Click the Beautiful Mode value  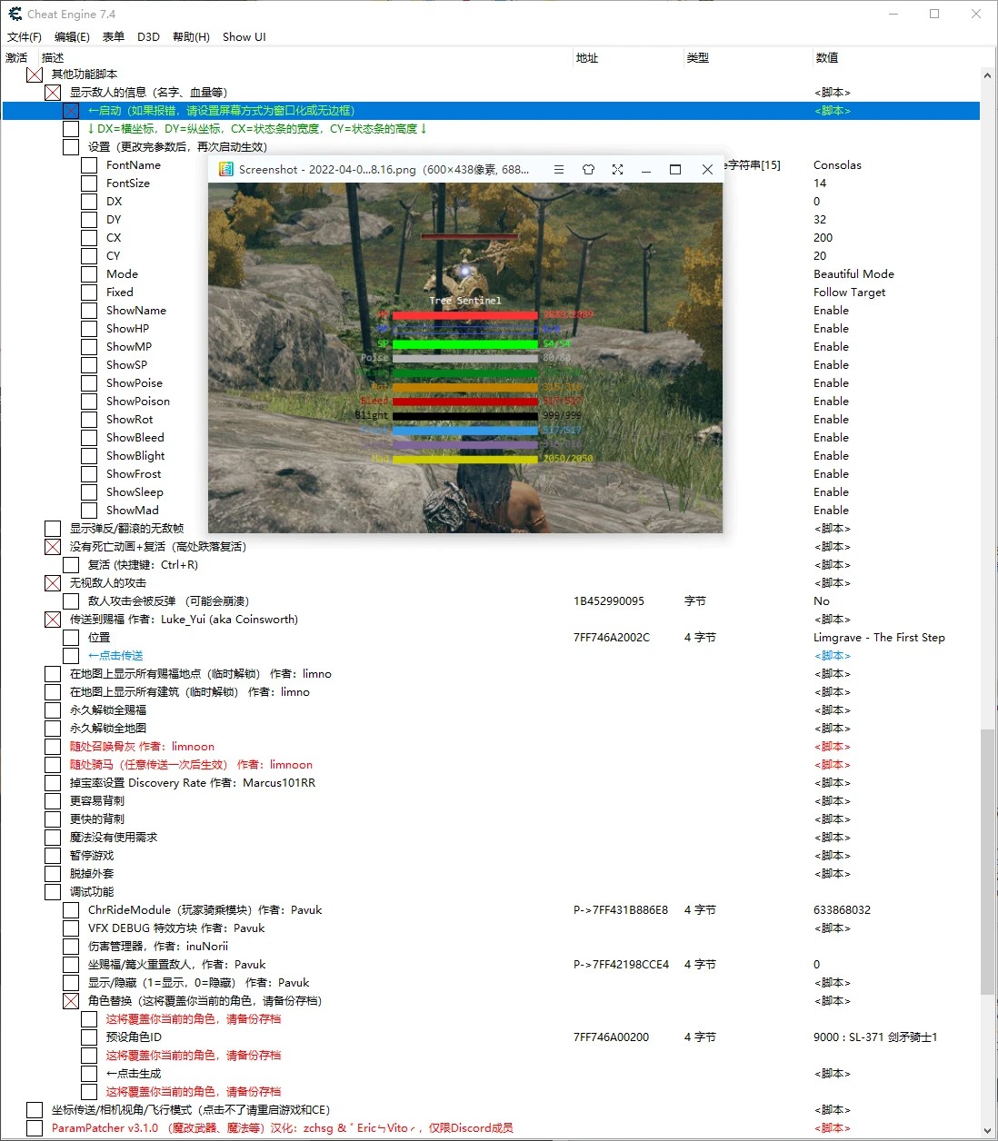click(x=853, y=274)
